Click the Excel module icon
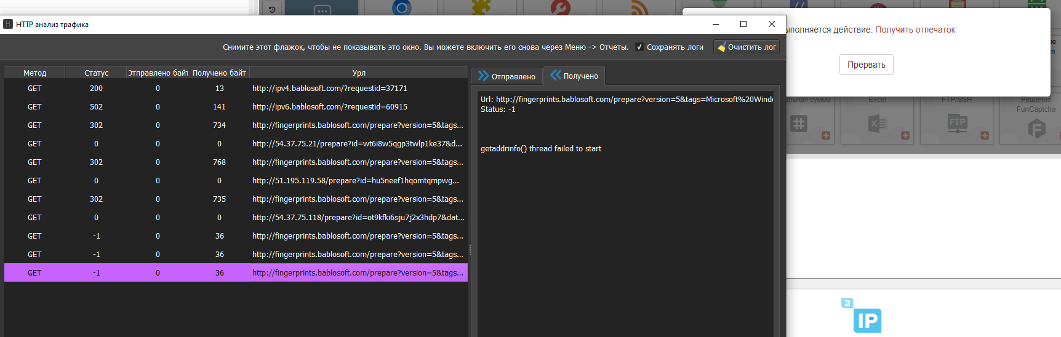 tap(877, 124)
